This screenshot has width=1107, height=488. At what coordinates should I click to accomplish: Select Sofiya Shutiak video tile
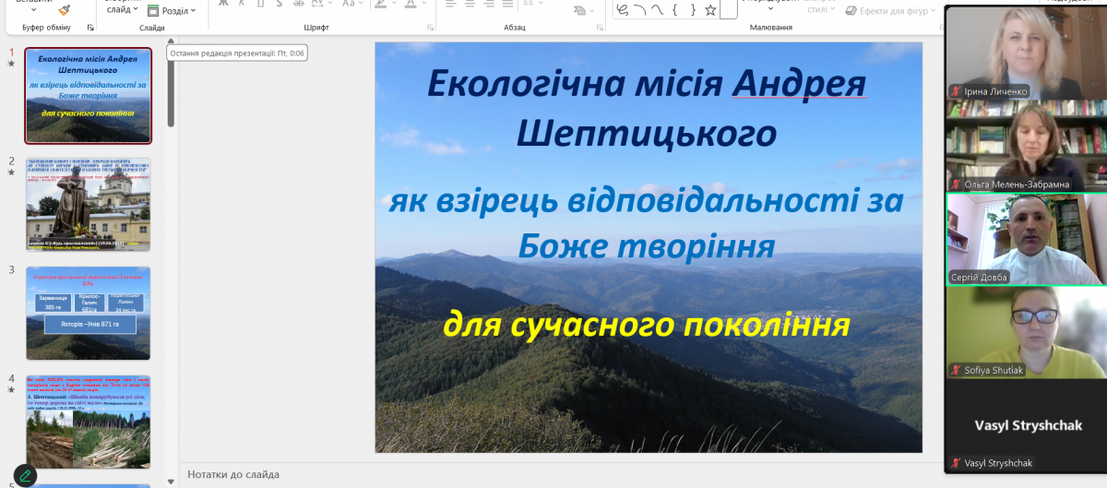1027,332
